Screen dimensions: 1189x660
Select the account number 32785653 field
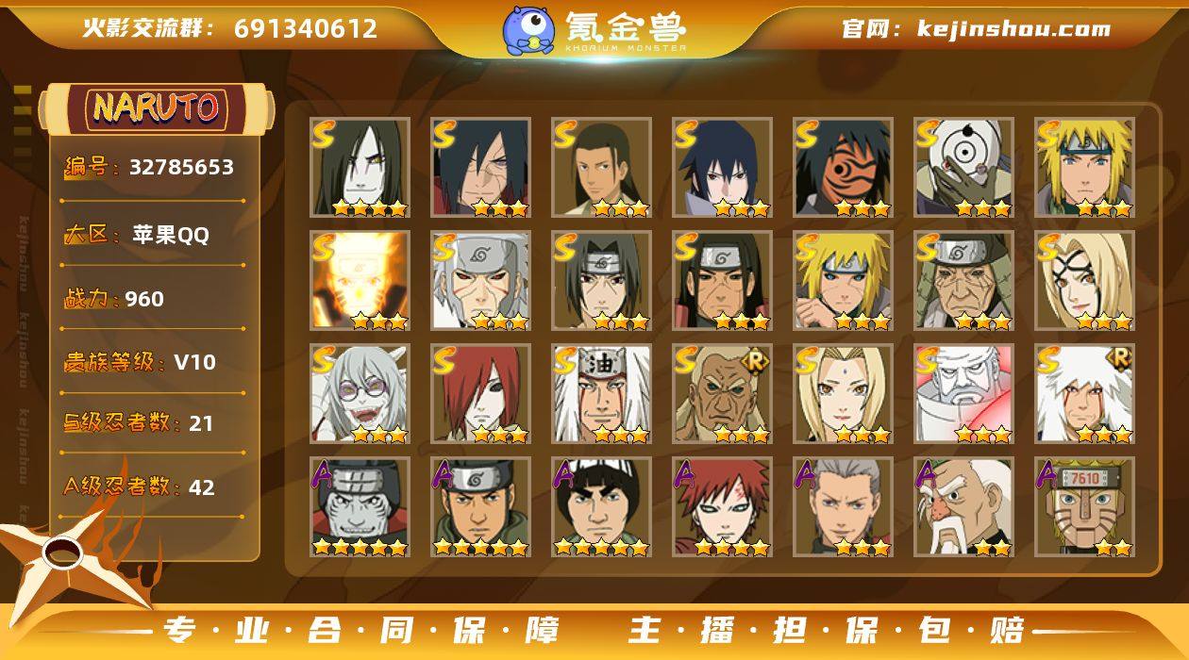tap(153, 168)
